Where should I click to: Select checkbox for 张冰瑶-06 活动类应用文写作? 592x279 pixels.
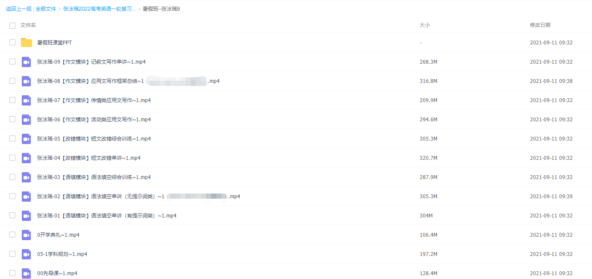click(x=12, y=119)
